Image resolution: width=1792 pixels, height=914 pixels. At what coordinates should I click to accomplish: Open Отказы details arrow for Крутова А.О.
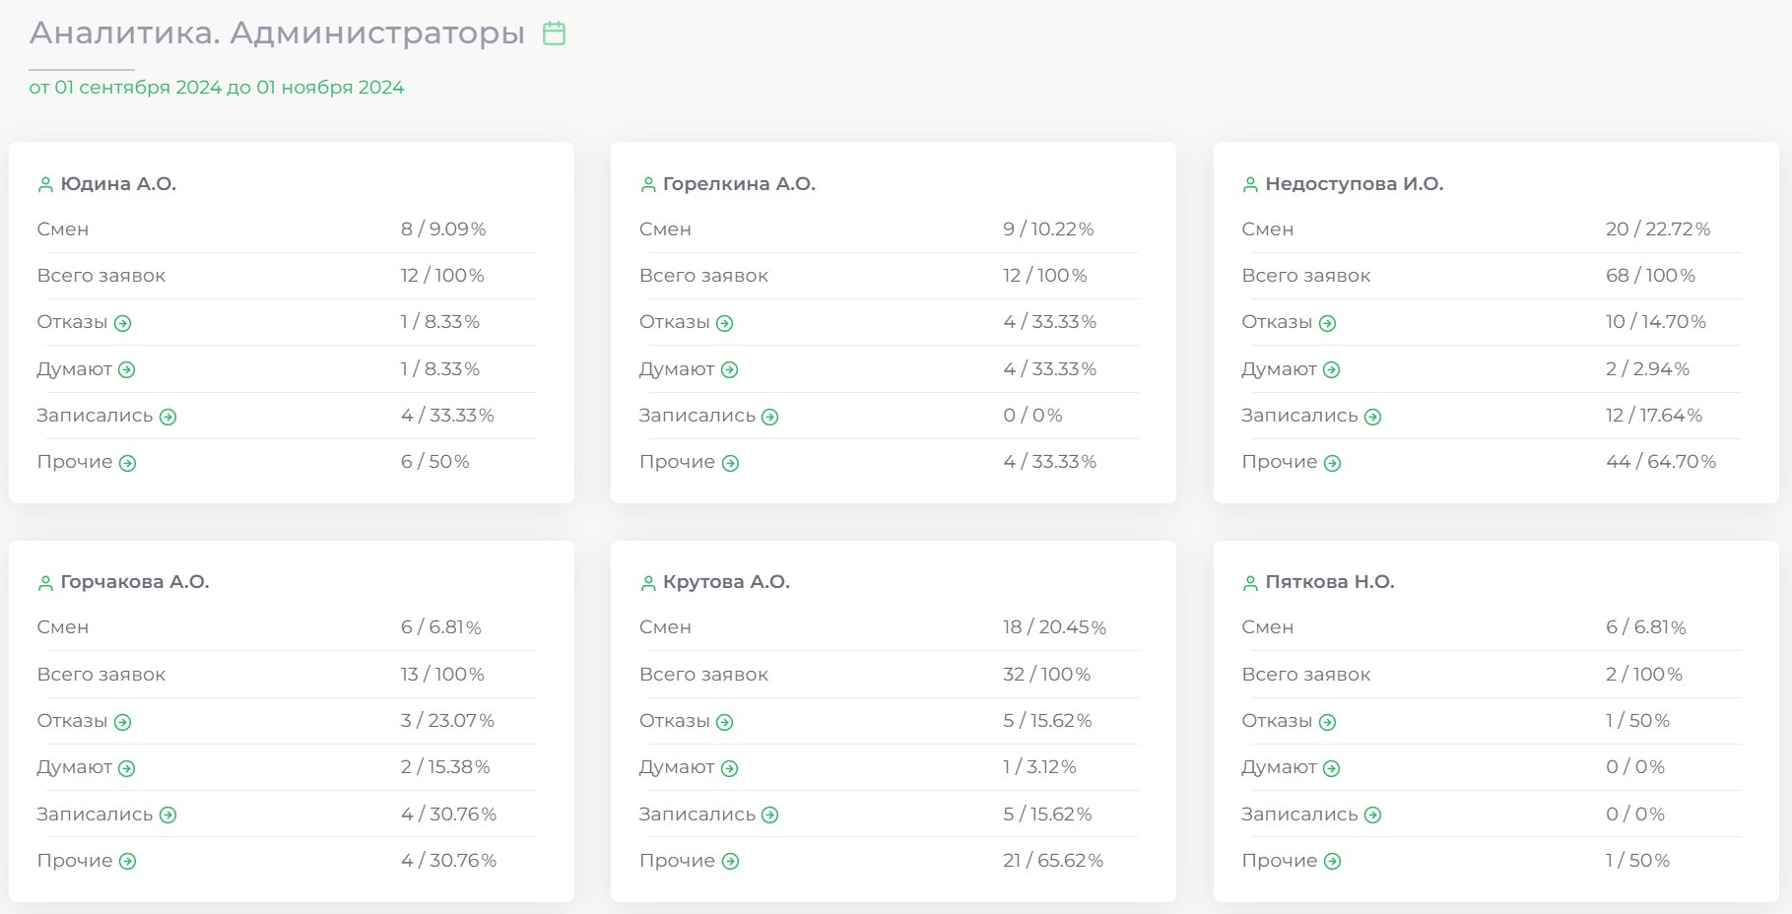click(725, 722)
